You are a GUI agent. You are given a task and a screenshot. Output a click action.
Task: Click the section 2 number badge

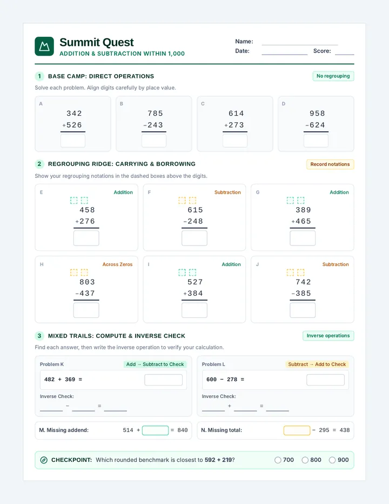point(39,164)
